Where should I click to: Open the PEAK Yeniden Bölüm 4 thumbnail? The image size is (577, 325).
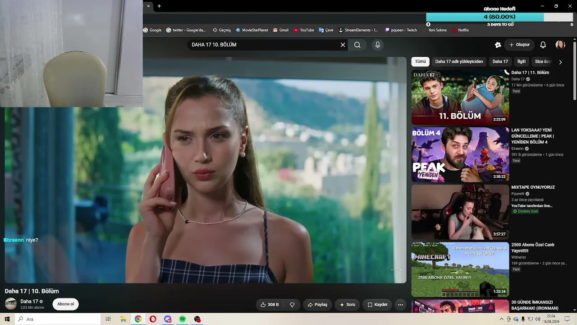tap(460, 154)
